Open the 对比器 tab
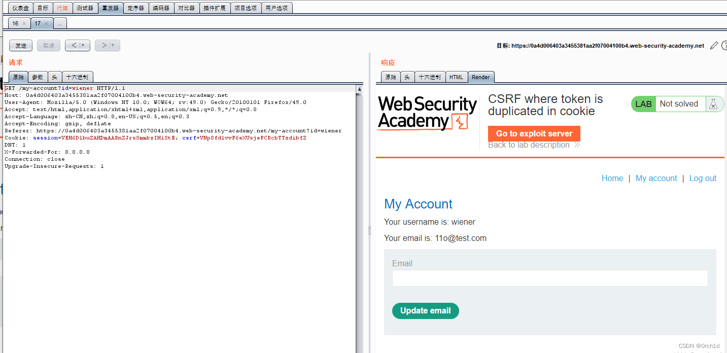Screen dimensions: 727x353 coord(186,8)
